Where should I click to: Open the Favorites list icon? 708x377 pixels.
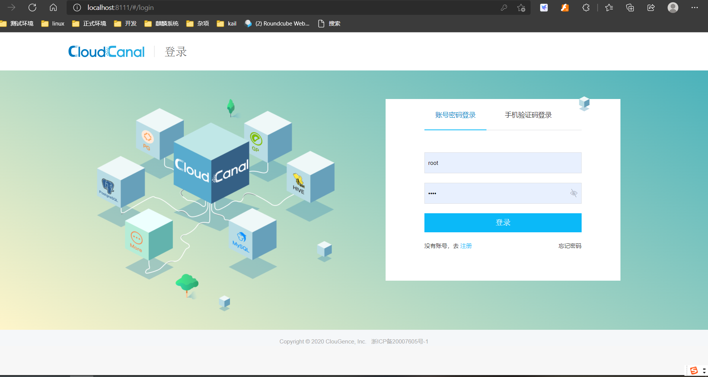click(609, 8)
